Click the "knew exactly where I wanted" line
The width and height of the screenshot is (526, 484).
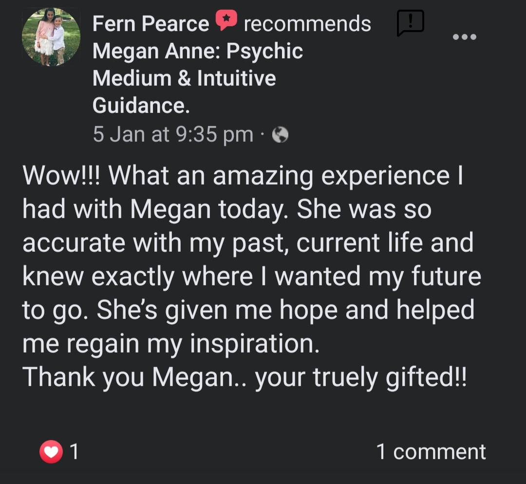pos(251,277)
